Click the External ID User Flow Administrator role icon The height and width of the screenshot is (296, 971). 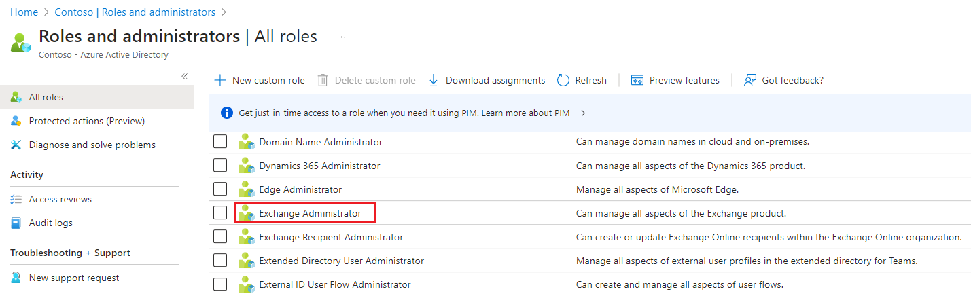point(247,284)
